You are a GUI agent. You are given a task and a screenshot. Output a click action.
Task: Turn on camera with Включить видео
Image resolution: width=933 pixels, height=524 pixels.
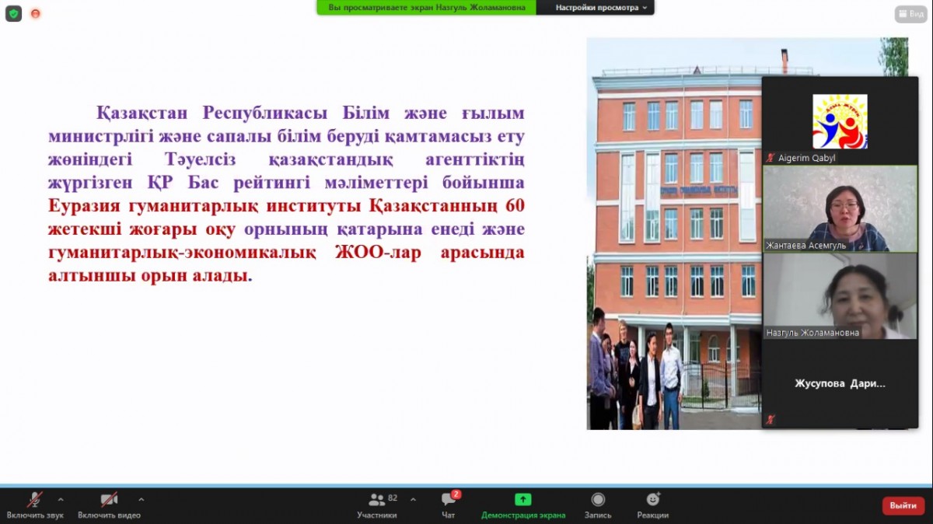coord(109,504)
